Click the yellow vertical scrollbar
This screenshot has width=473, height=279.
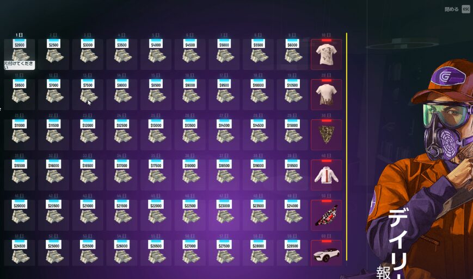(347, 147)
